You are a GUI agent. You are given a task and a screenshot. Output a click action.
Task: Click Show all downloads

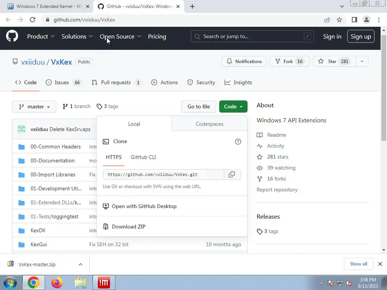point(359,264)
